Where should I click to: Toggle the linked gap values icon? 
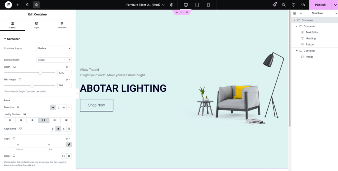69,145
